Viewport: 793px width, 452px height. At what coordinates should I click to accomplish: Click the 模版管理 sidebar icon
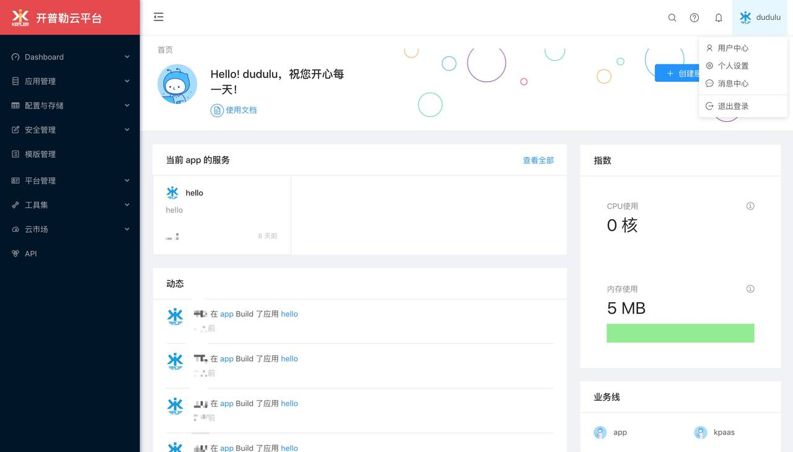click(15, 154)
